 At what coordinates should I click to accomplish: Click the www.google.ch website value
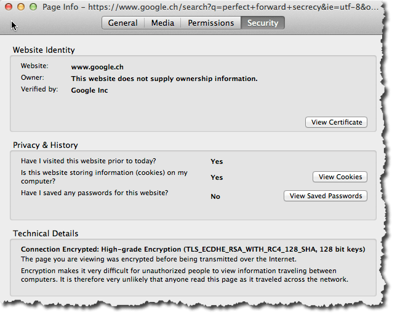pyautogui.click(x=97, y=67)
